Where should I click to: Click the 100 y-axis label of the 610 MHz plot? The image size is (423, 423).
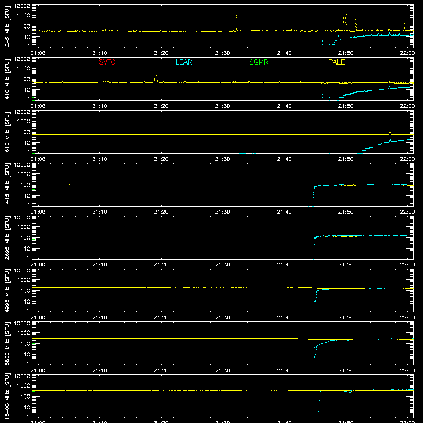click(x=25, y=132)
